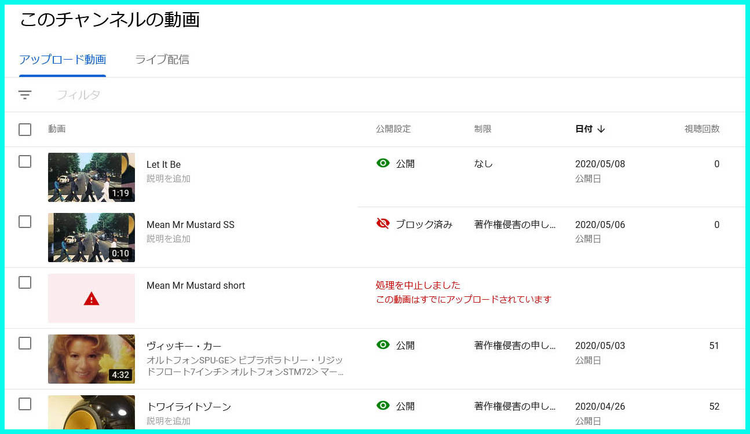Toggle the descending arrow next to 日付
Screen dimensions: 750x434
pos(601,129)
